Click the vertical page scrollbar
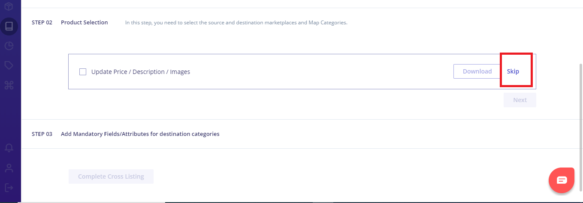This screenshot has height=203, width=583. pyautogui.click(x=581, y=128)
